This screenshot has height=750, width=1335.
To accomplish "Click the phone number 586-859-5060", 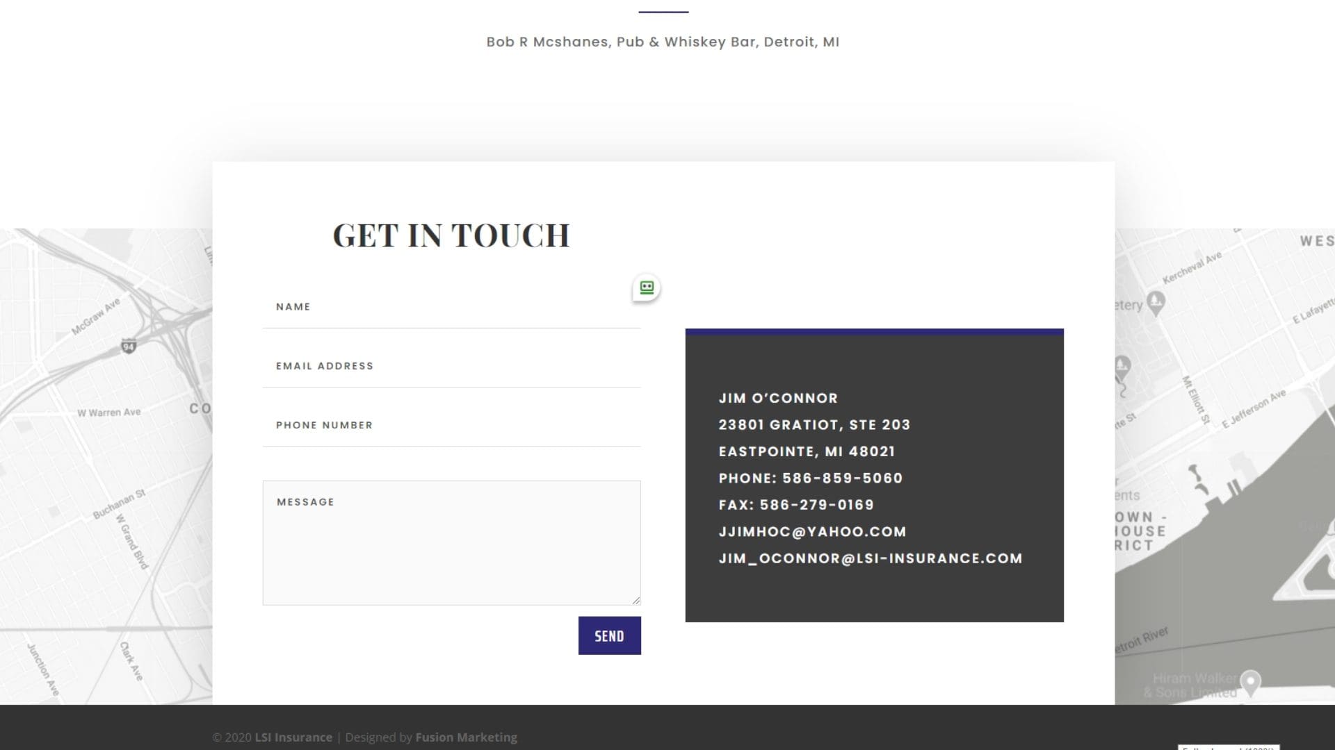I will point(842,478).
